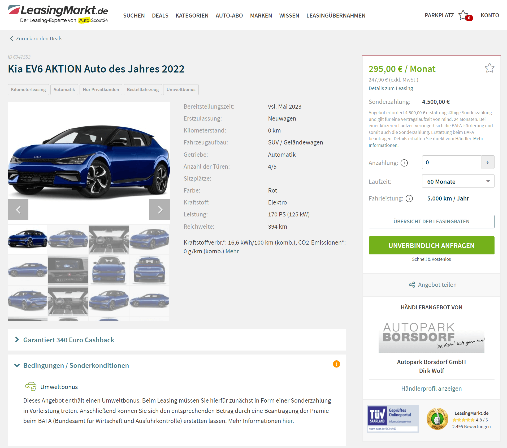Click the Umweltbonus tag
The height and width of the screenshot is (448, 507).
tap(181, 89)
